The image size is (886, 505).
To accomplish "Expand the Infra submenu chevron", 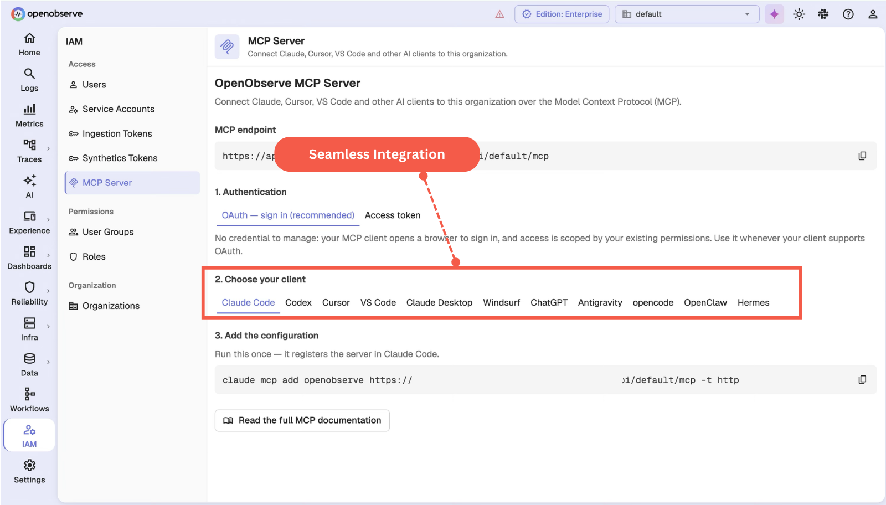I will [48, 327].
